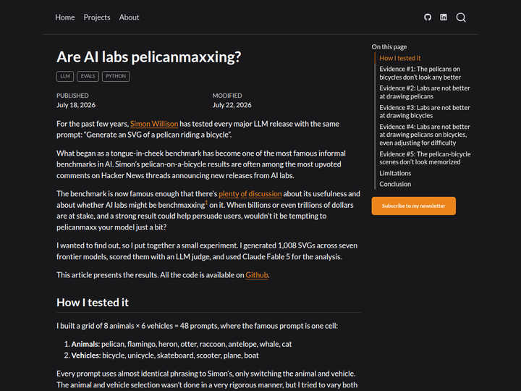Jump to Limitations in contents

(395, 173)
